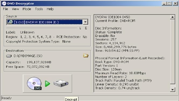179x101 pixels.
Task: Click the Ready status bar text
Action: coord(7,98)
